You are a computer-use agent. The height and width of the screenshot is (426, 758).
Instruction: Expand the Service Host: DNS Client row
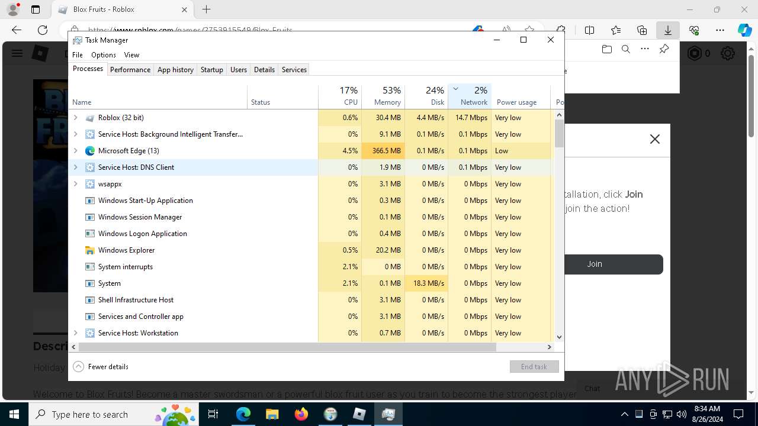coord(75,167)
